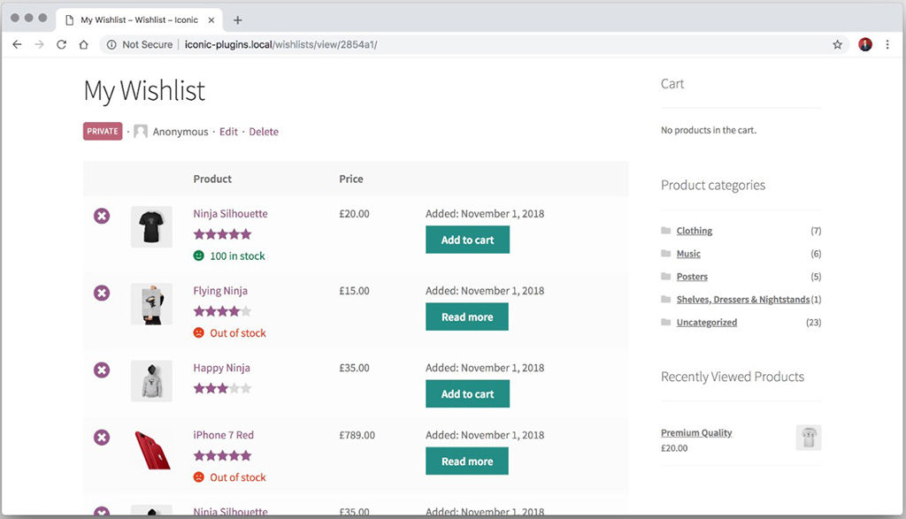Click the browser forward arrow
The image size is (906, 519).
pyautogui.click(x=39, y=44)
